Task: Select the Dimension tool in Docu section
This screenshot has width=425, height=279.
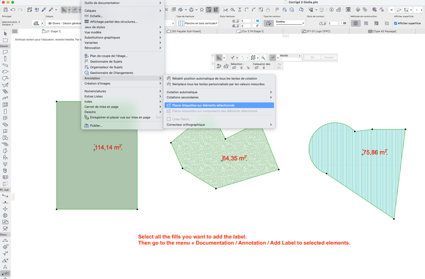Action: tap(5, 241)
